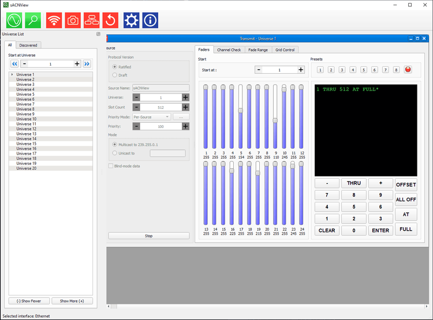Recall preset 3

tap(342, 70)
